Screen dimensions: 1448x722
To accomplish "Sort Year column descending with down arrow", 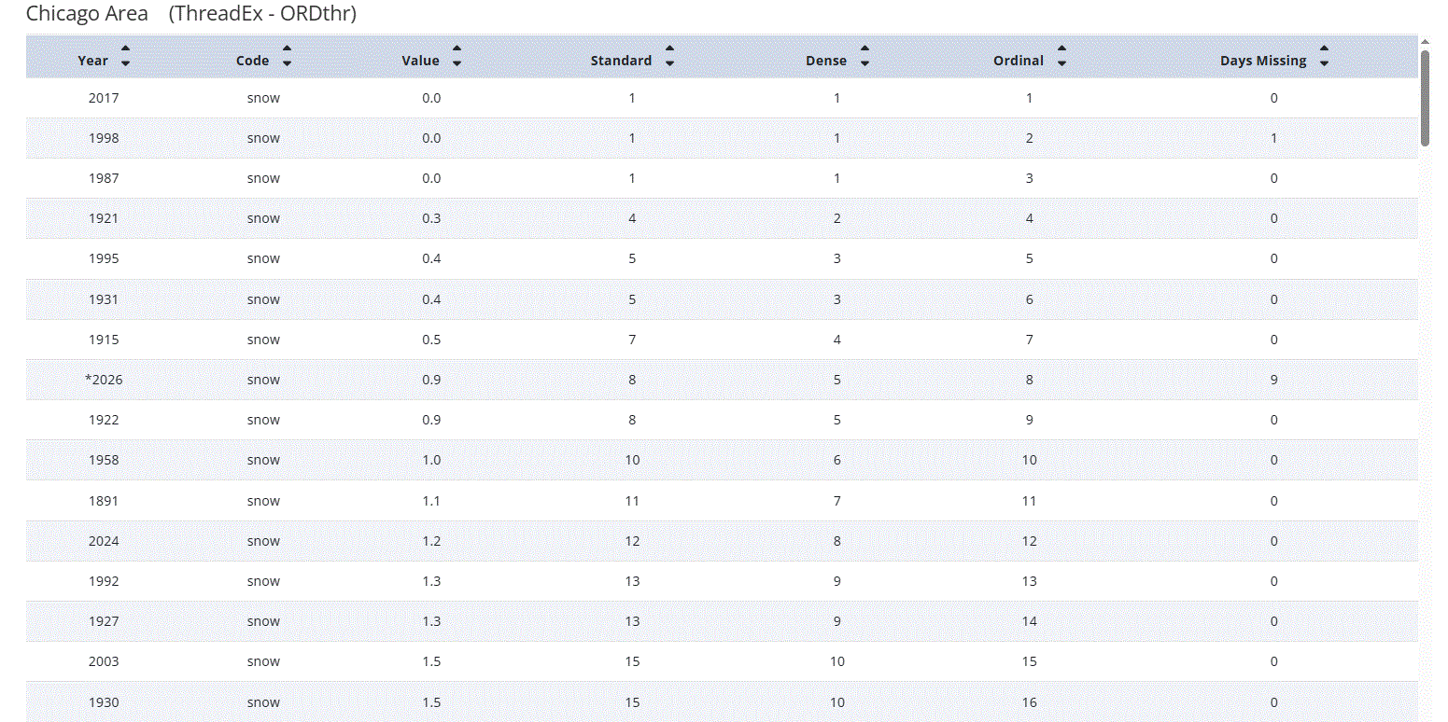I will [x=126, y=64].
